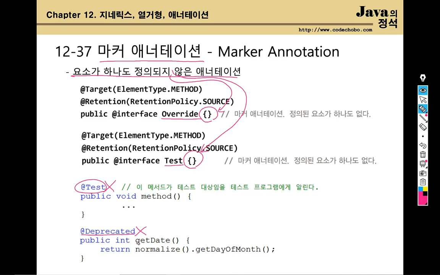Take a screenshot with the camera icon
Viewport: 440px width, 275px height.
click(422, 173)
